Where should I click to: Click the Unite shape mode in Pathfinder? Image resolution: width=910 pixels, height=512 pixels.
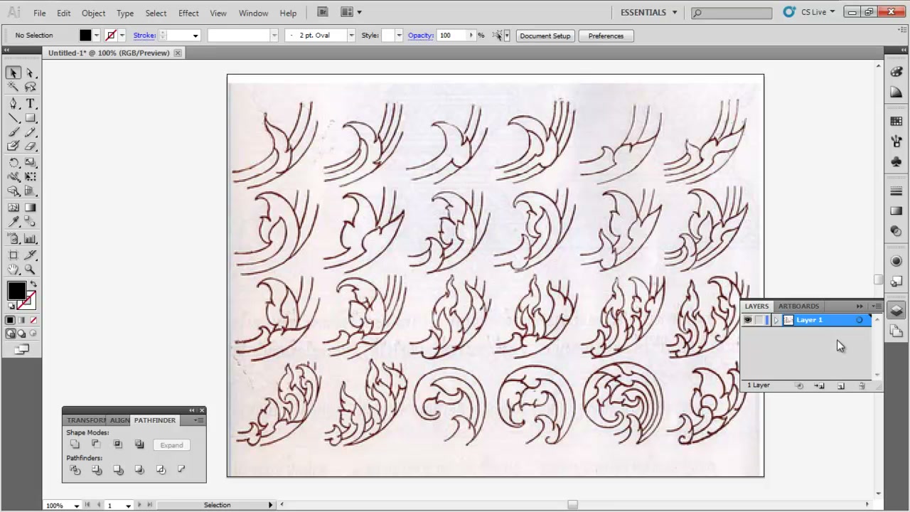[75, 444]
